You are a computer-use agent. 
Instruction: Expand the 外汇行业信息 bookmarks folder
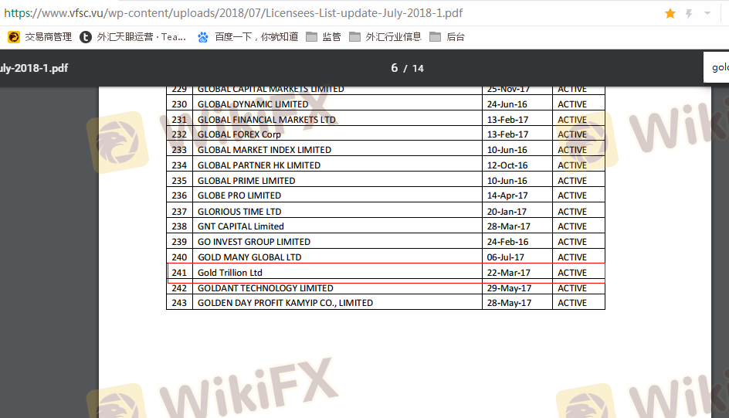pos(385,37)
